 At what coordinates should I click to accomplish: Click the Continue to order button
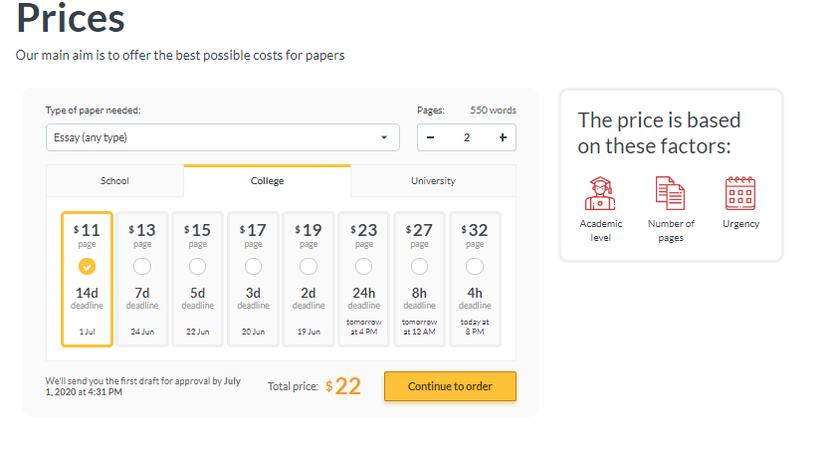tap(450, 386)
